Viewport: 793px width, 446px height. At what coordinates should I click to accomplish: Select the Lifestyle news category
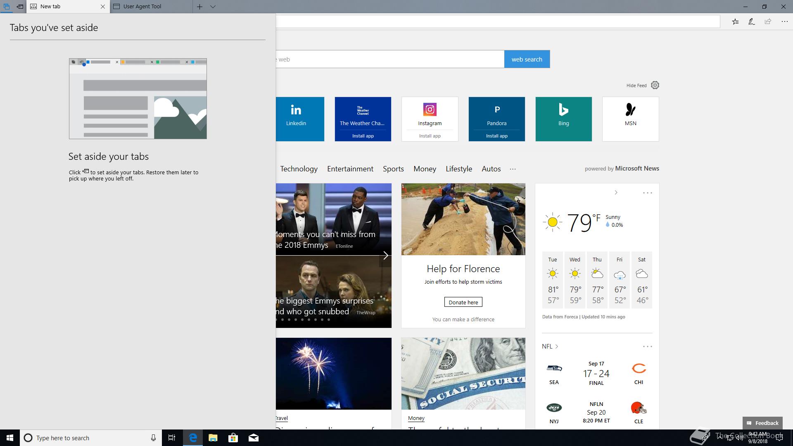[x=459, y=169]
